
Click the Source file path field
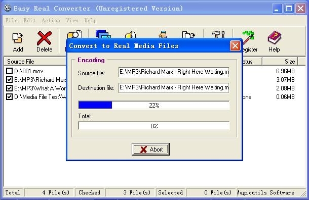click(174, 72)
